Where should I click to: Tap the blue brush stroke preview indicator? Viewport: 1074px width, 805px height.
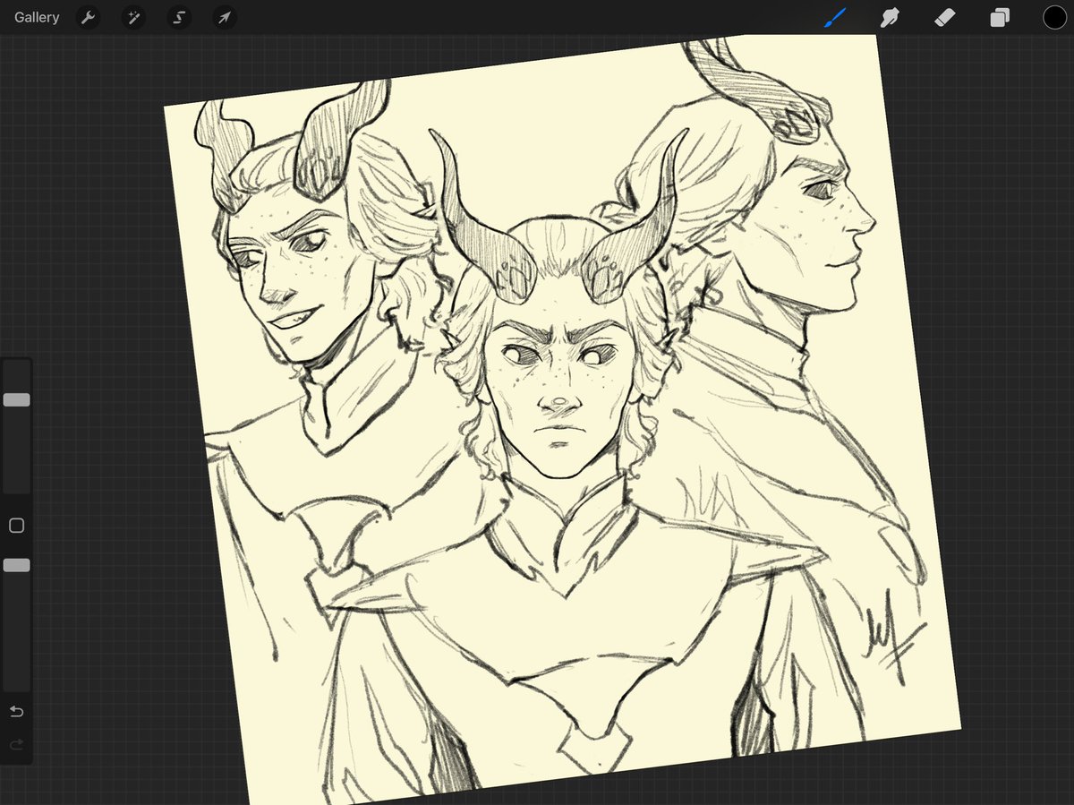834,17
